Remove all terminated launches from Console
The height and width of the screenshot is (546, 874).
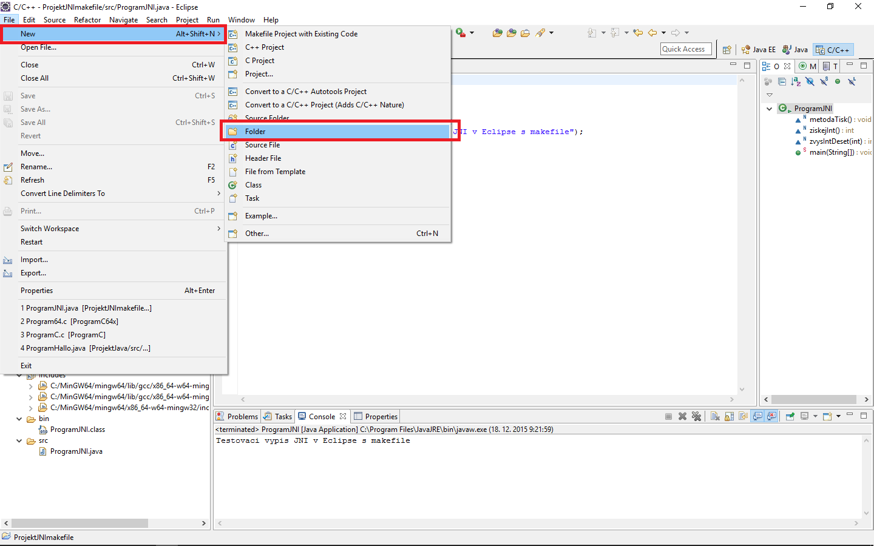pos(696,416)
